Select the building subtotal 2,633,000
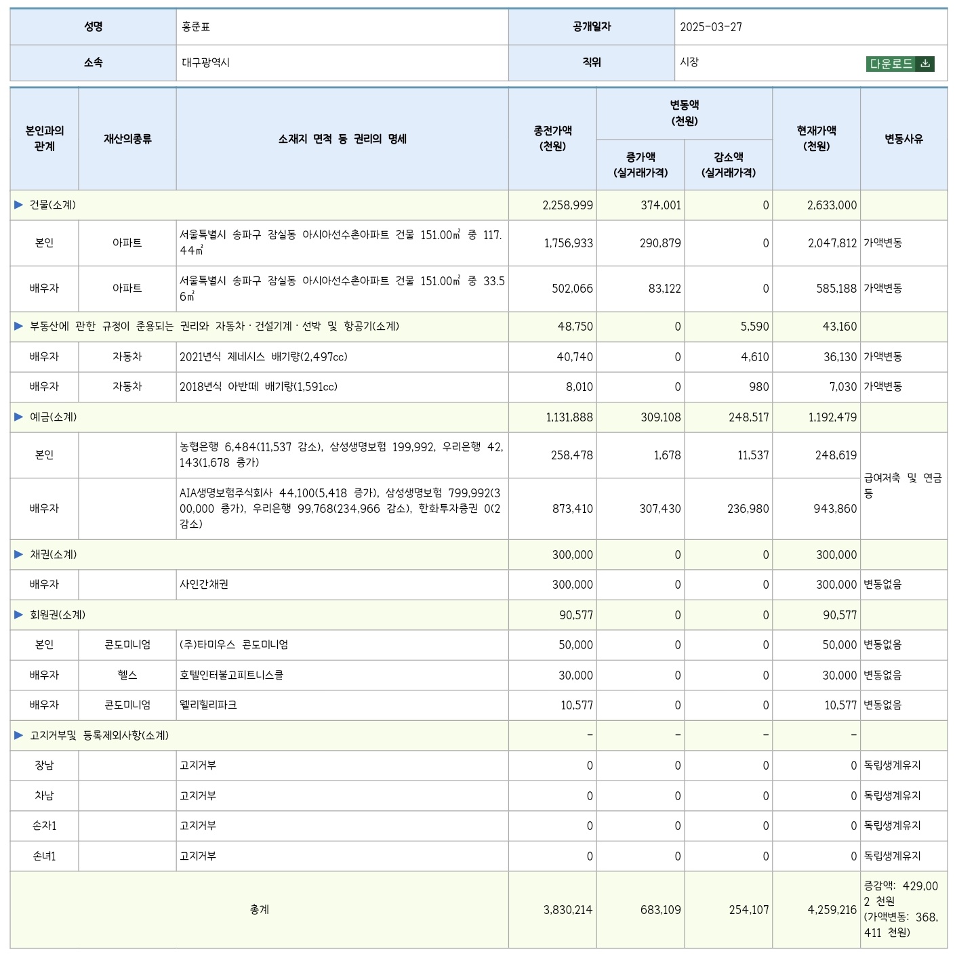Screen dimensions: 976x956 click(x=832, y=205)
